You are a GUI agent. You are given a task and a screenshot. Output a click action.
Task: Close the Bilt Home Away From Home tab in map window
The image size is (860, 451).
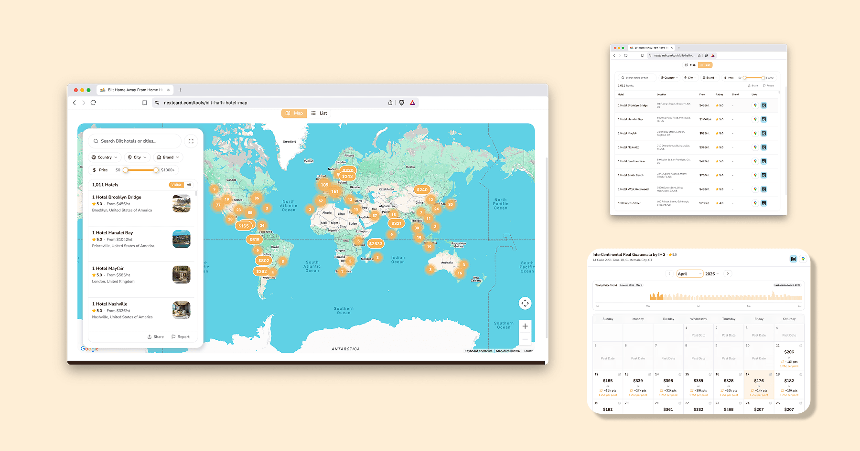(x=168, y=90)
